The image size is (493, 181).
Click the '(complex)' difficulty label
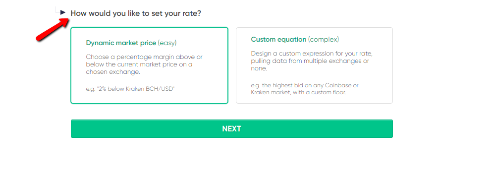click(324, 40)
